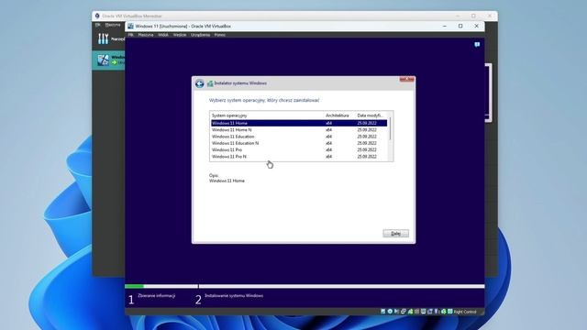Click the recording status bar icon
Image resolution: width=587 pixels, height=330 pixels.
point(430,312)
